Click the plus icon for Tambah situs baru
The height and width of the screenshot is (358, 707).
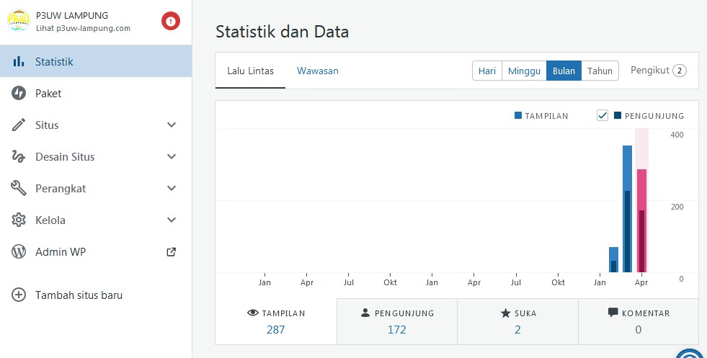(x=19, y=295)
